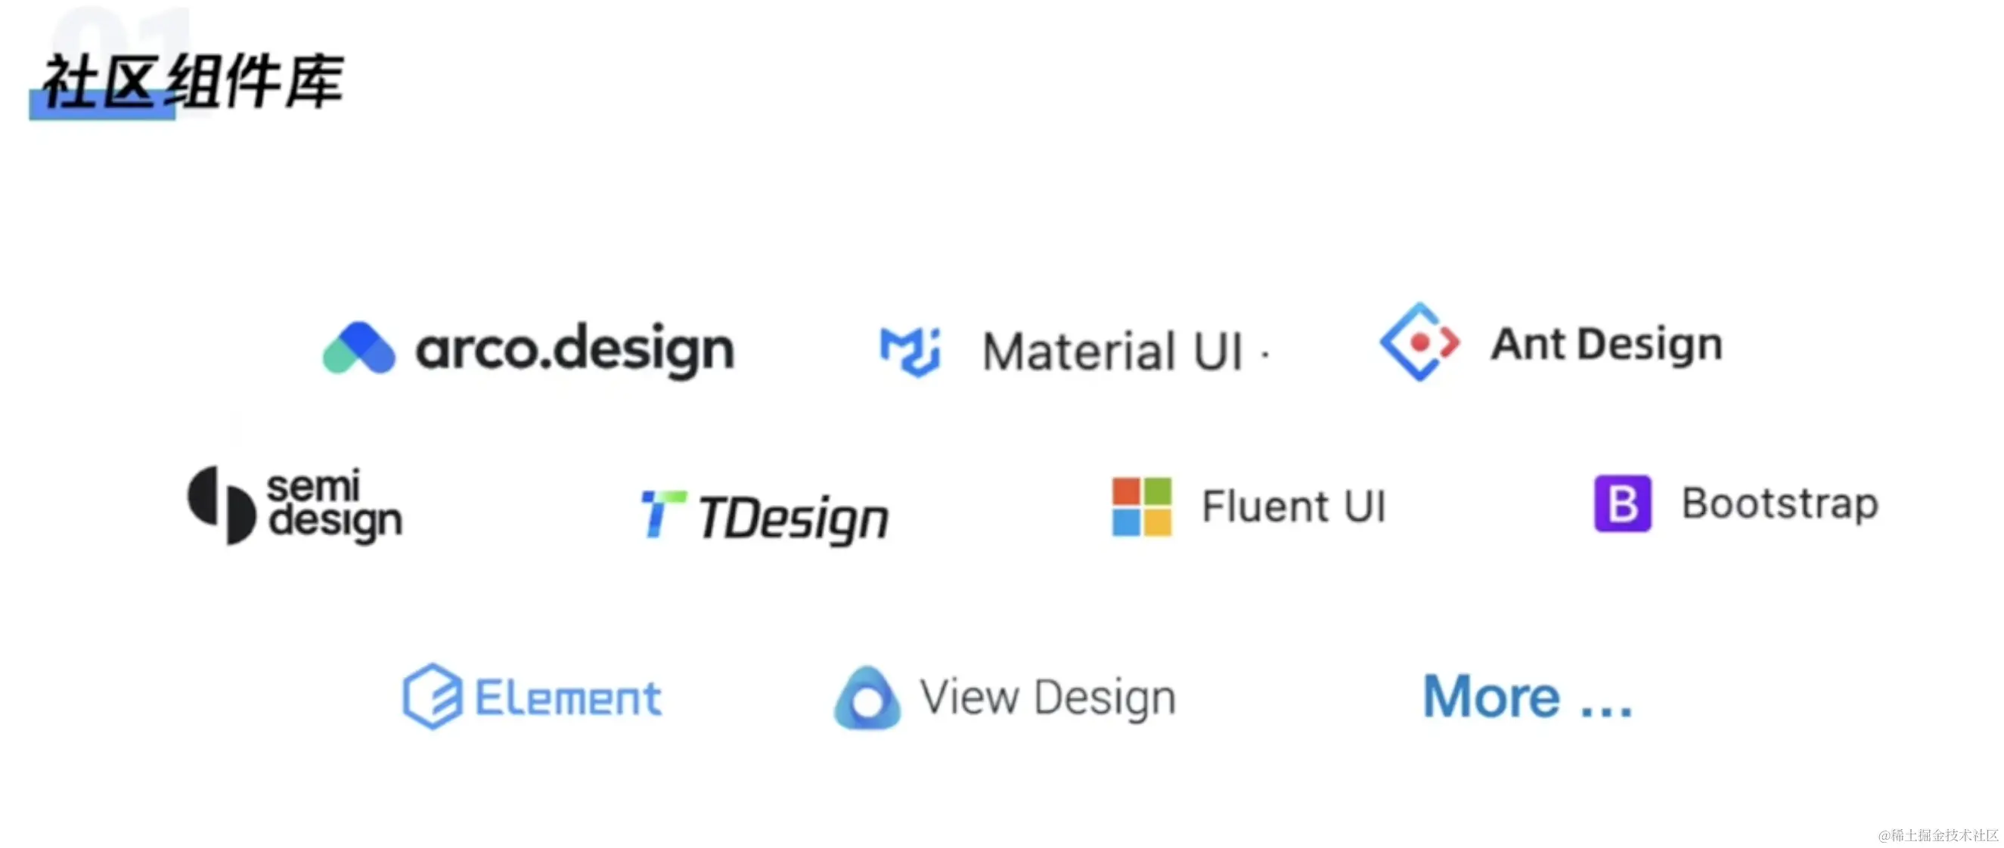Open the TDesign wordmark
The width and height of the screenshot is (2004, 848).
[x=793, y=518]
